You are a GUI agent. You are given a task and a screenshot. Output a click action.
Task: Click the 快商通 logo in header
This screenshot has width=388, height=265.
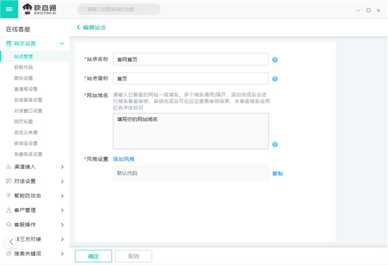click(46, 9)
